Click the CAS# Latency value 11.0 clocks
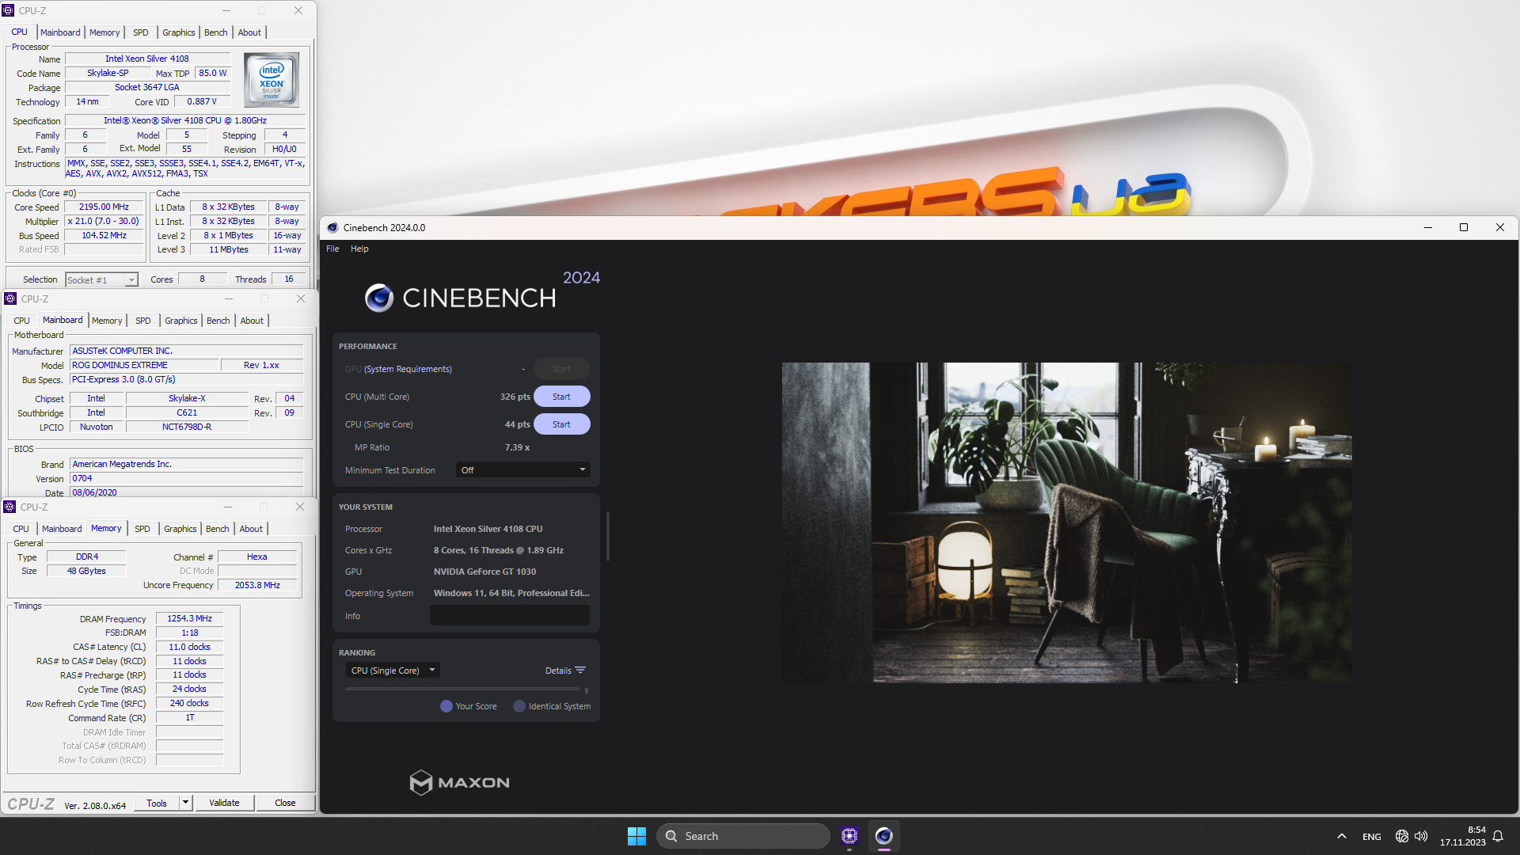The height and width of the screenshot is (855, 1520). click(190, 647)
